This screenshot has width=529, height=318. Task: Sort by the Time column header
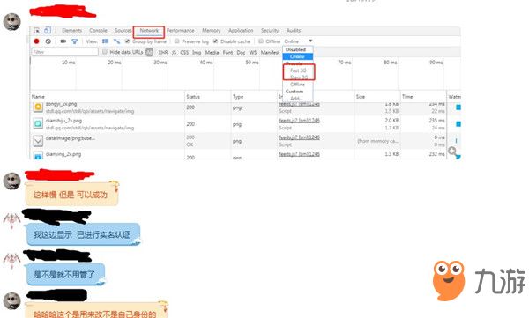pos(407,96)
